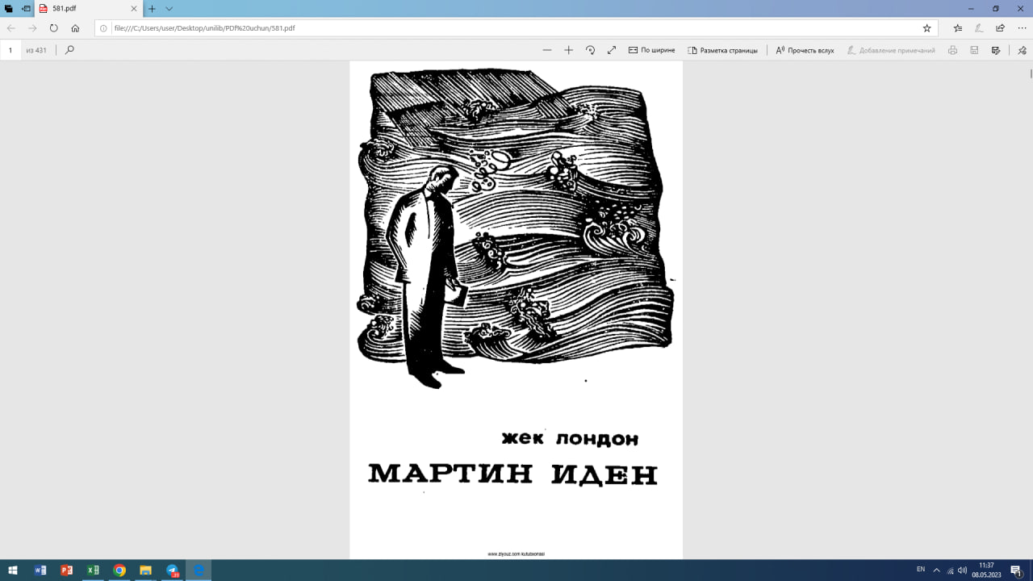The height and width of the screenshot is (581, 1033).
Task: Open page layout options (Разметка страницы)
Action: (723, 50)
